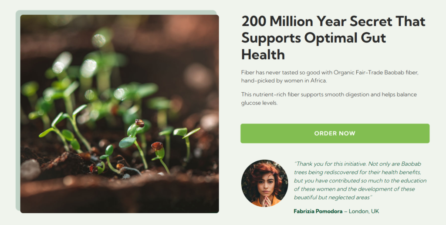Screen dimensions: 446x225
Task: Click the green ORDER NOW button
Action: pos(334,133)
